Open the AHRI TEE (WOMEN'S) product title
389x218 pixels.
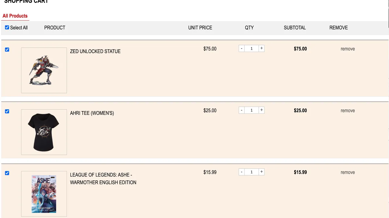pyautogui.click(x=92, y=113)
